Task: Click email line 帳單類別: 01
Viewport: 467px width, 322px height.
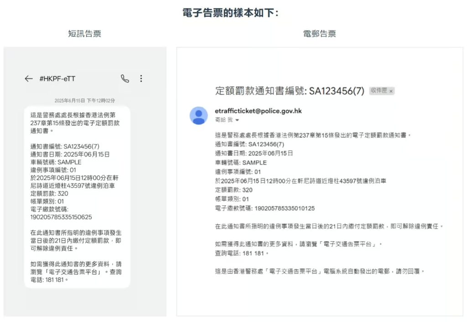Action: pos(232,199)
